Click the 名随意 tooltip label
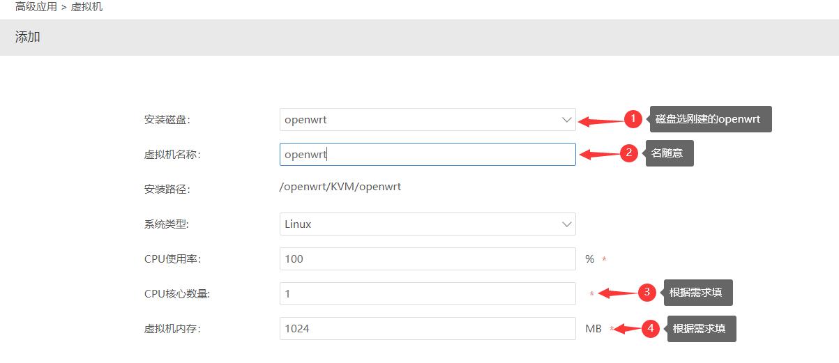The height and width of the screenshot is (363, 839). (670, 153)
